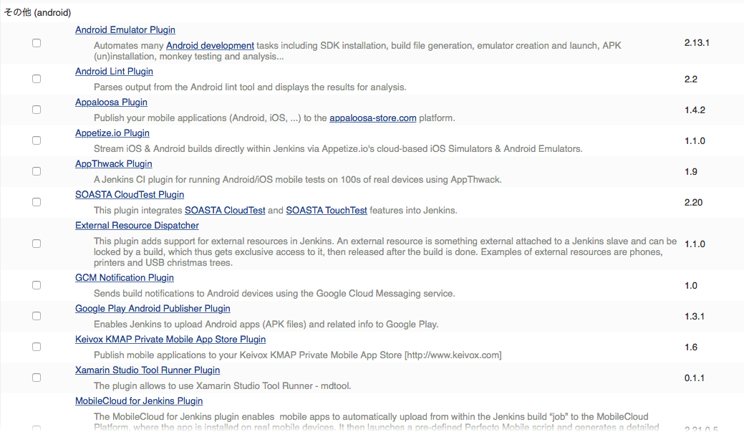Open the Android Emulator Plugin link
The width and height of the screenshot is (744, 432).
[125, 30]
